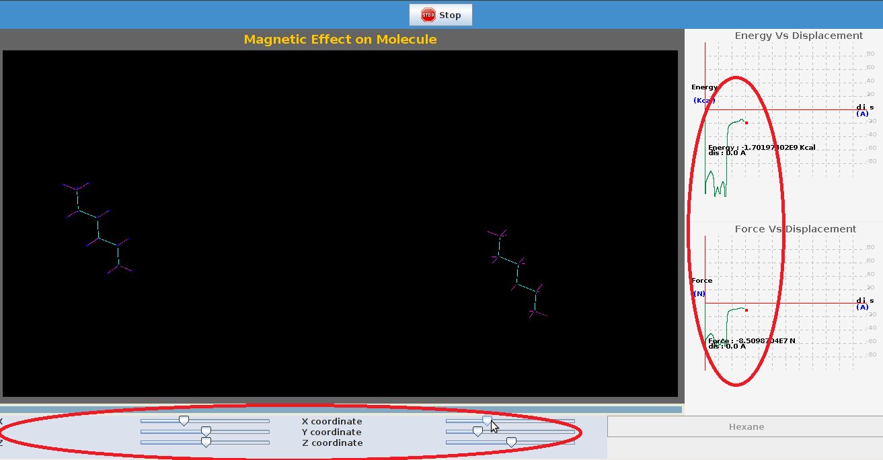Select the left hexane molecule in the viewer

coord(98,228)
